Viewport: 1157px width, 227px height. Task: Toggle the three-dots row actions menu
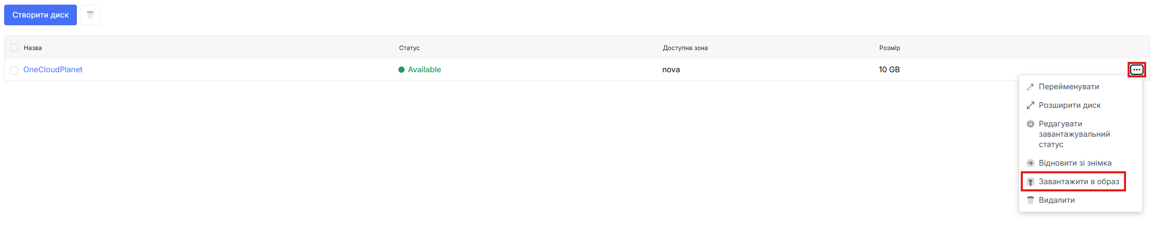click(x=1136, y=70)
